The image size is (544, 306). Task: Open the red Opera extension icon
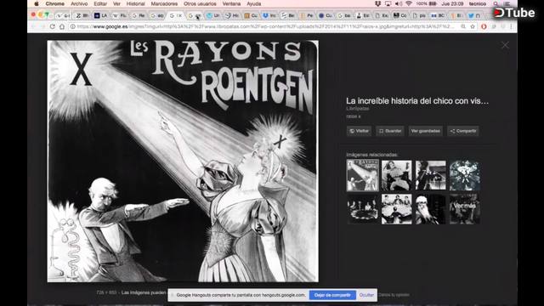(x=484, y=26)
